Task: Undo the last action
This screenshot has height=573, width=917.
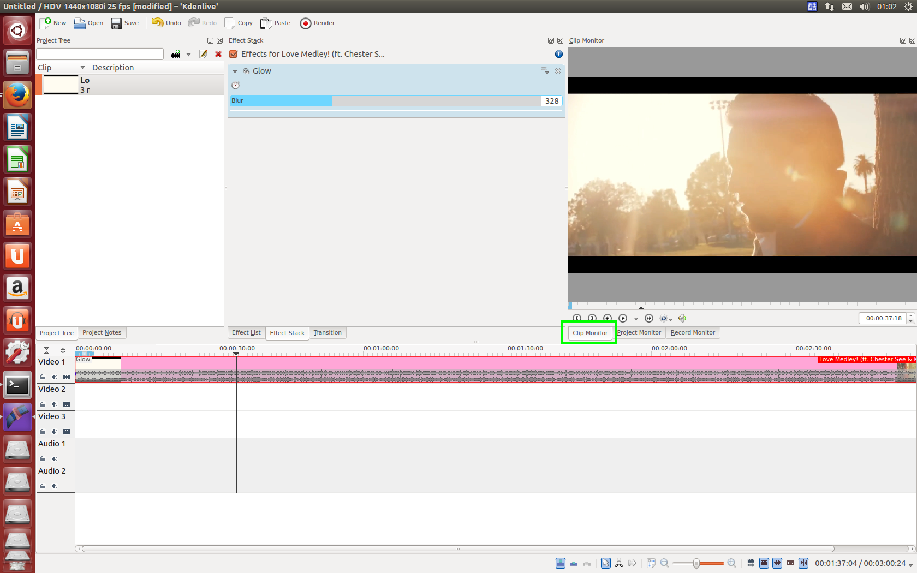Action: pyautogui.click(x=166, y=23)
